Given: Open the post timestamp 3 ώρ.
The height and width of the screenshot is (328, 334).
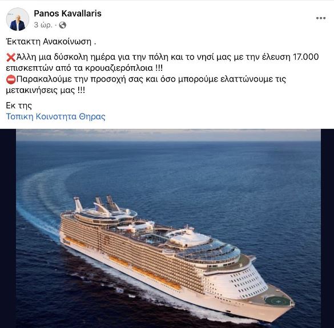Looking at the screenshot, I should (43, 25).
